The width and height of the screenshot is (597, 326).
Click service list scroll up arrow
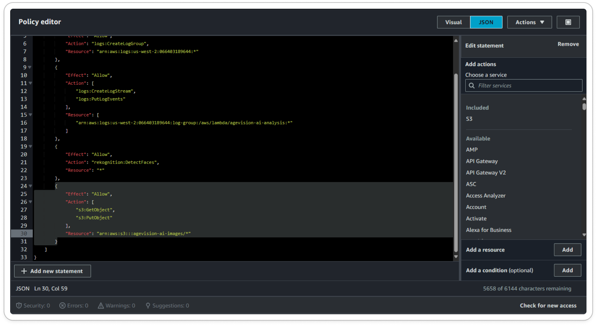coord(584,99)
